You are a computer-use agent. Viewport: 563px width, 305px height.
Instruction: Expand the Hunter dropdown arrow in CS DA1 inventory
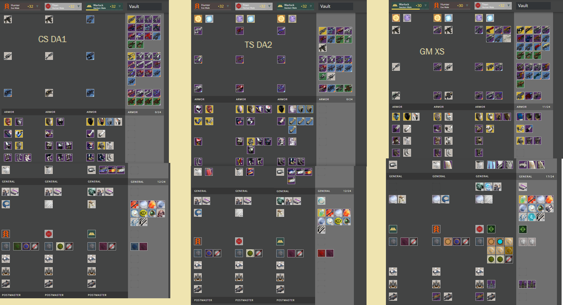pyautogui.click(x=37, y=6)
